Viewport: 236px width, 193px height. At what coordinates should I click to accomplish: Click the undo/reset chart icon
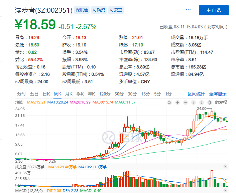coord(169,103)
